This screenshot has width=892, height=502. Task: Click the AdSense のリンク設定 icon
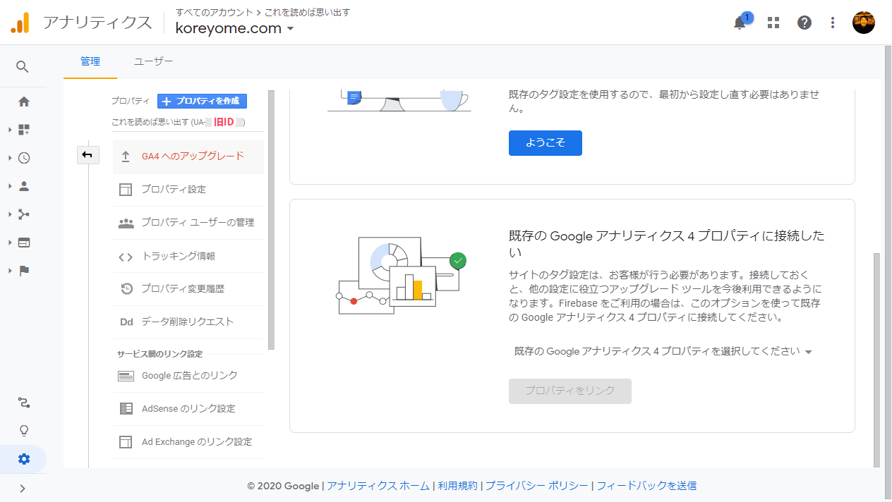[x=126, y=409]
